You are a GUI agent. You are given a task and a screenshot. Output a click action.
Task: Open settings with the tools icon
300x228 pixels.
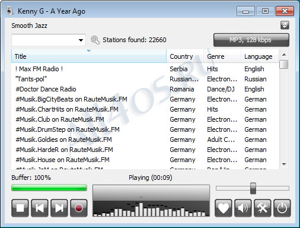click(x=263, y=208)
